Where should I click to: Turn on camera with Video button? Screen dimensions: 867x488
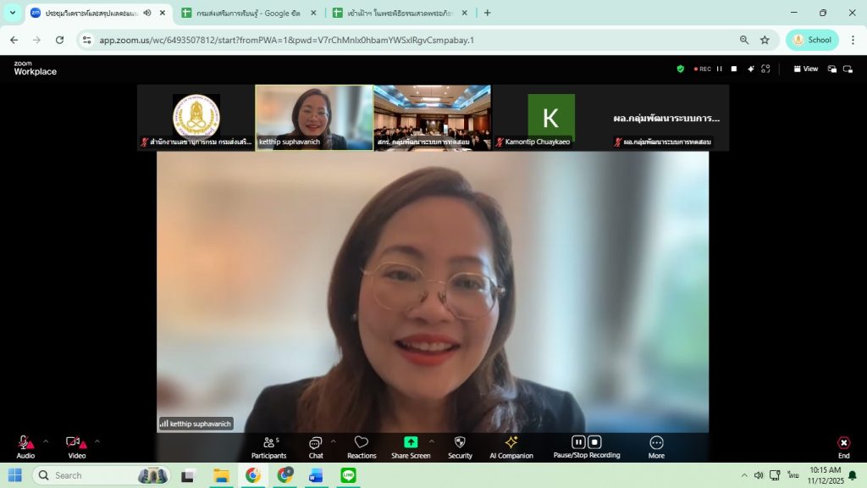click(76, 446)
